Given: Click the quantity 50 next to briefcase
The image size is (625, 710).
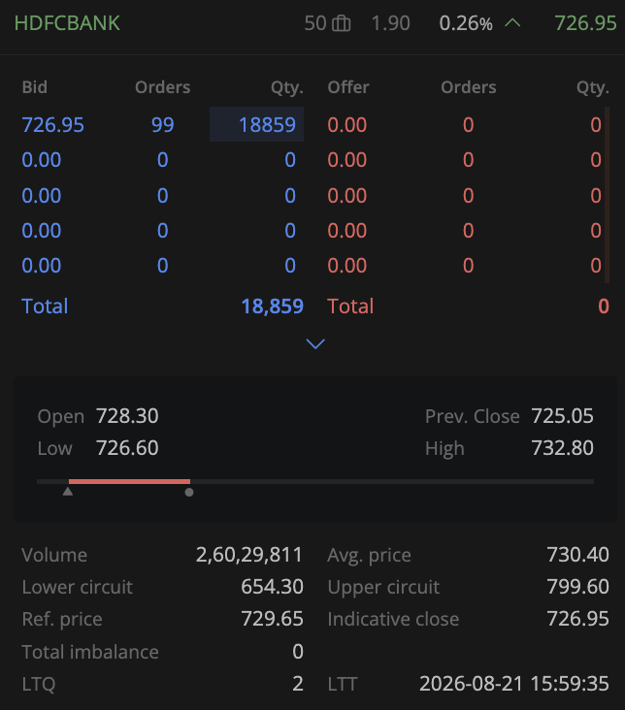Looking at the screenshot, I should [315, 23].
